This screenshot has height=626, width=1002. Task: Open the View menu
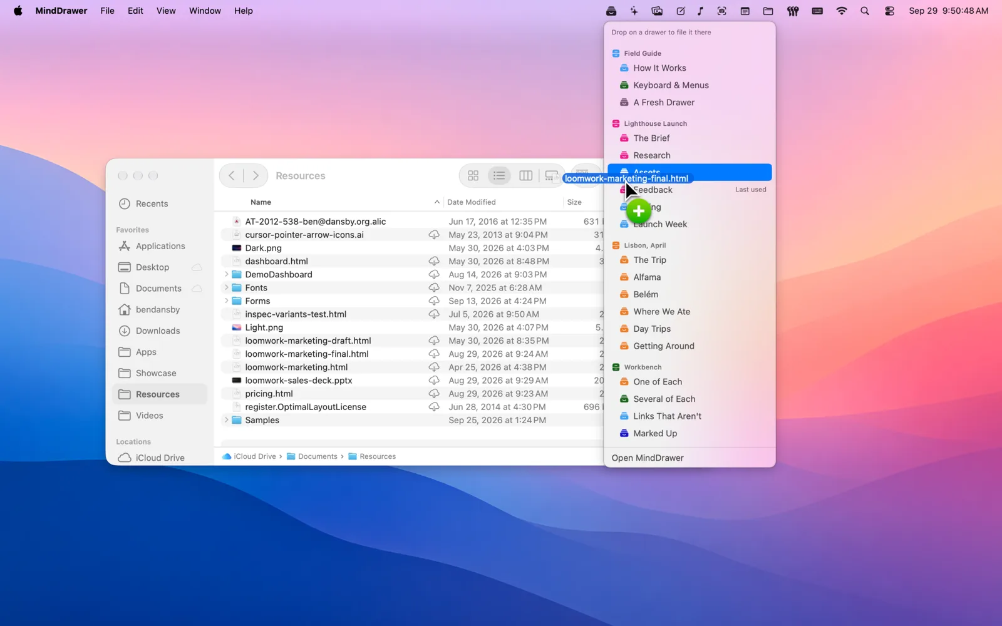tap(166, 11)
